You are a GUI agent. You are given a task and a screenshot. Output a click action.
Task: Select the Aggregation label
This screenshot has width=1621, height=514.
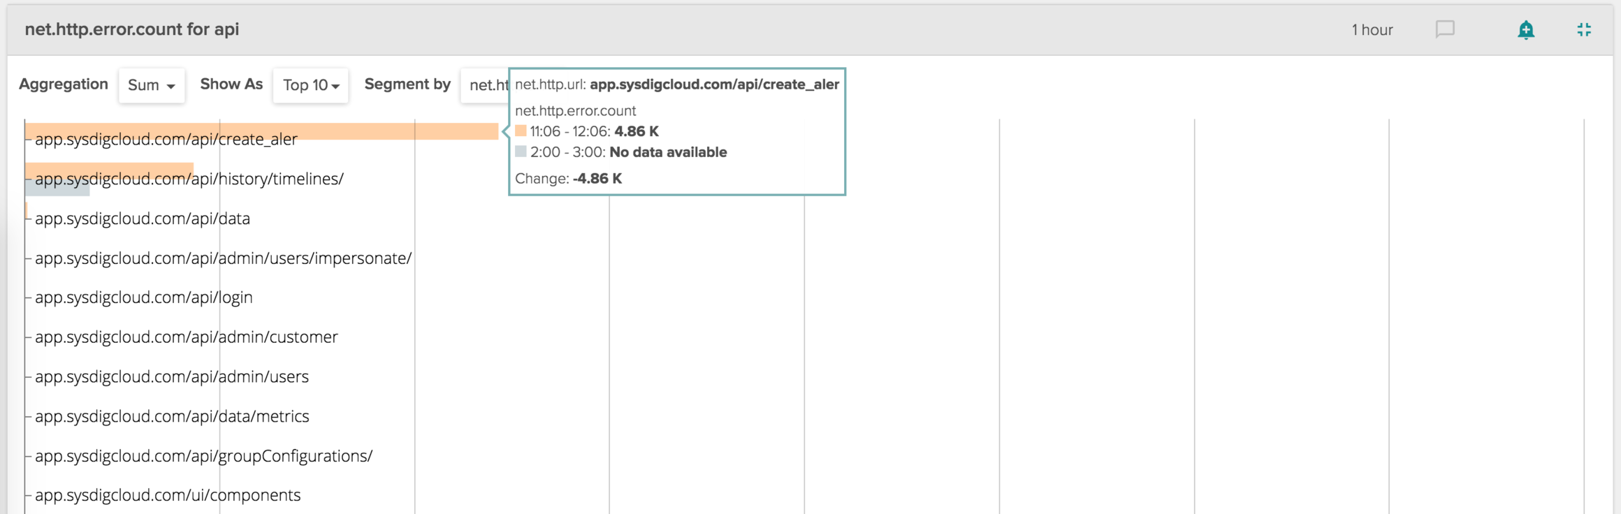coord(64,85)
